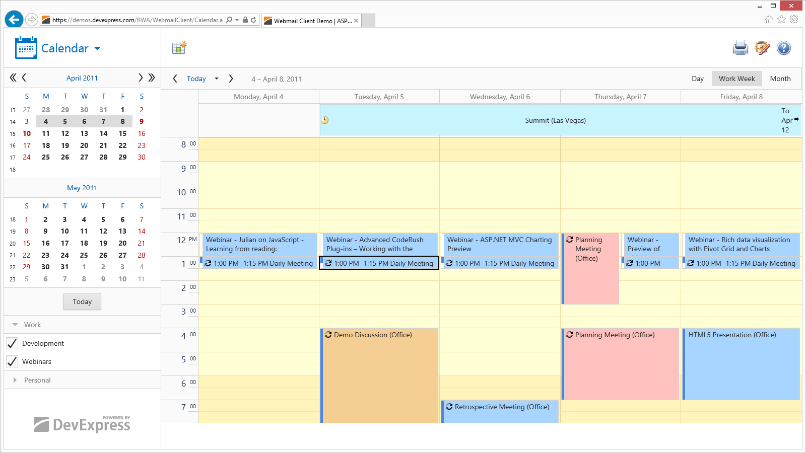Open Thursday noon Planning Meeting appointment

(x=590, y=268)
